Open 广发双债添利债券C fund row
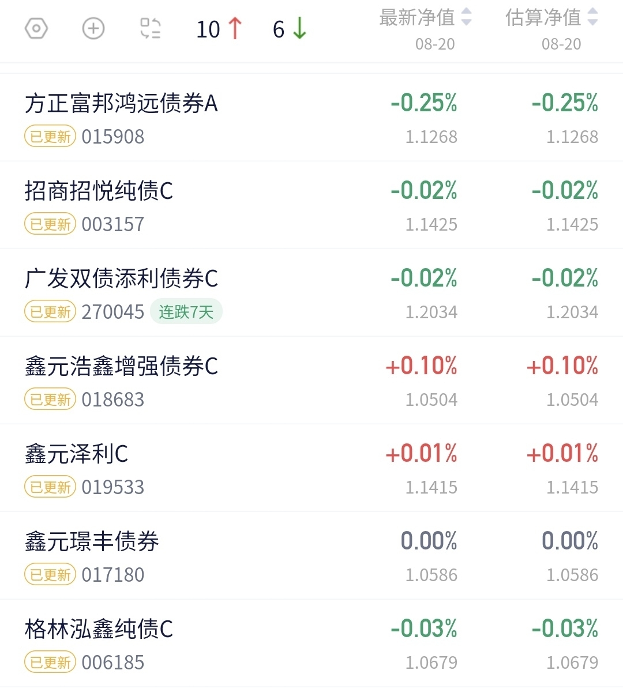The image size is (623, 689). (311, 293)
